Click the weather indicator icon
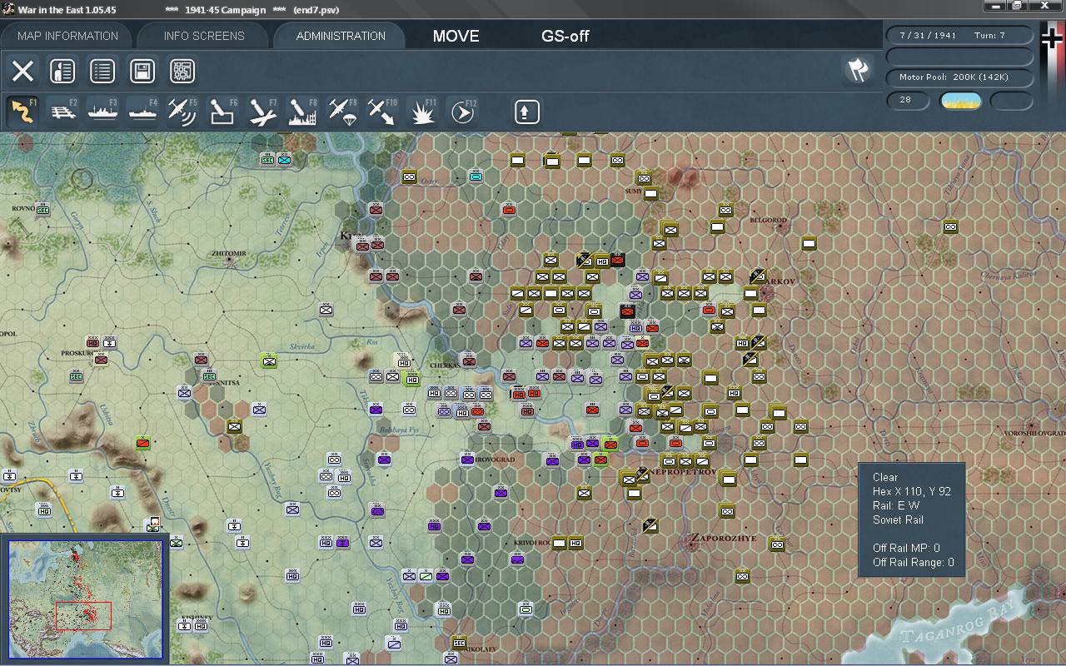The width and height of the screenshot is (1066, 666). pyautogui.click(x=961, y=102)
